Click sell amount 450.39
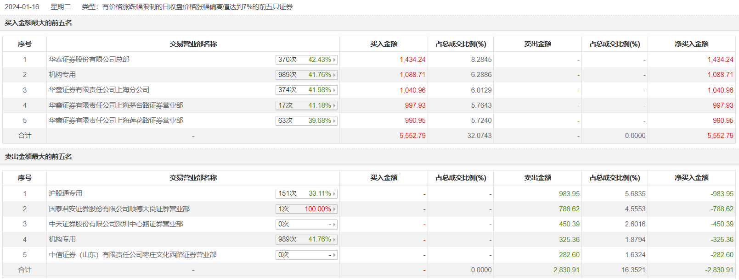Image resolution: width=739 pixels, height=280 pixels. coord(569,224)
